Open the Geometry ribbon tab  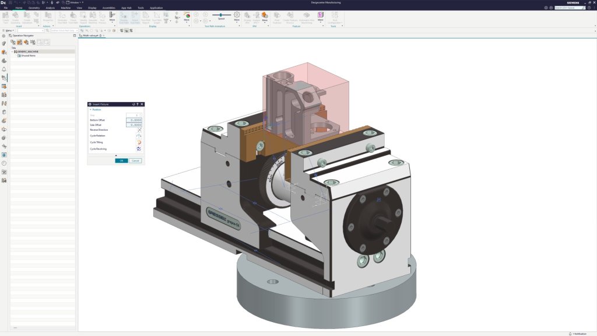pyautogui.click(x=34, y=8)
